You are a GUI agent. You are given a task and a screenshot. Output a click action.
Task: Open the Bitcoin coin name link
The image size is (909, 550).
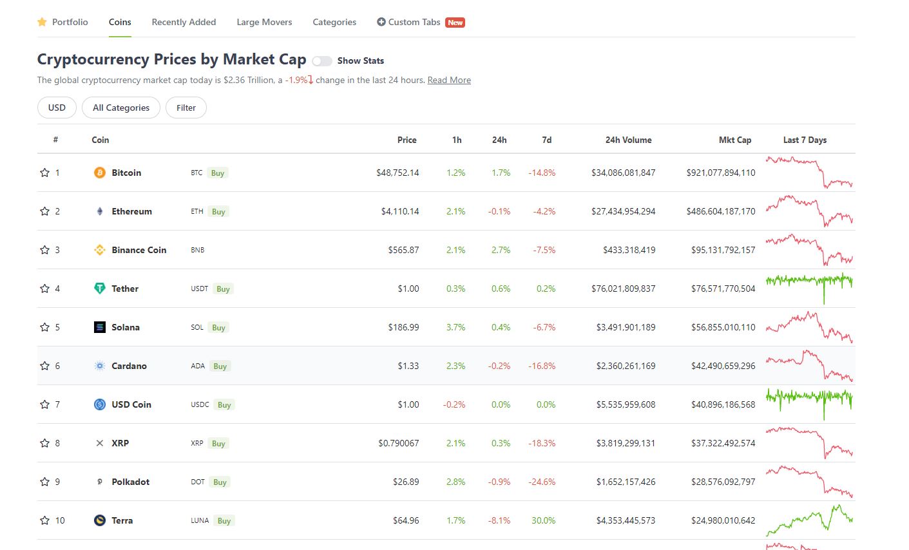tap(126, 173)
